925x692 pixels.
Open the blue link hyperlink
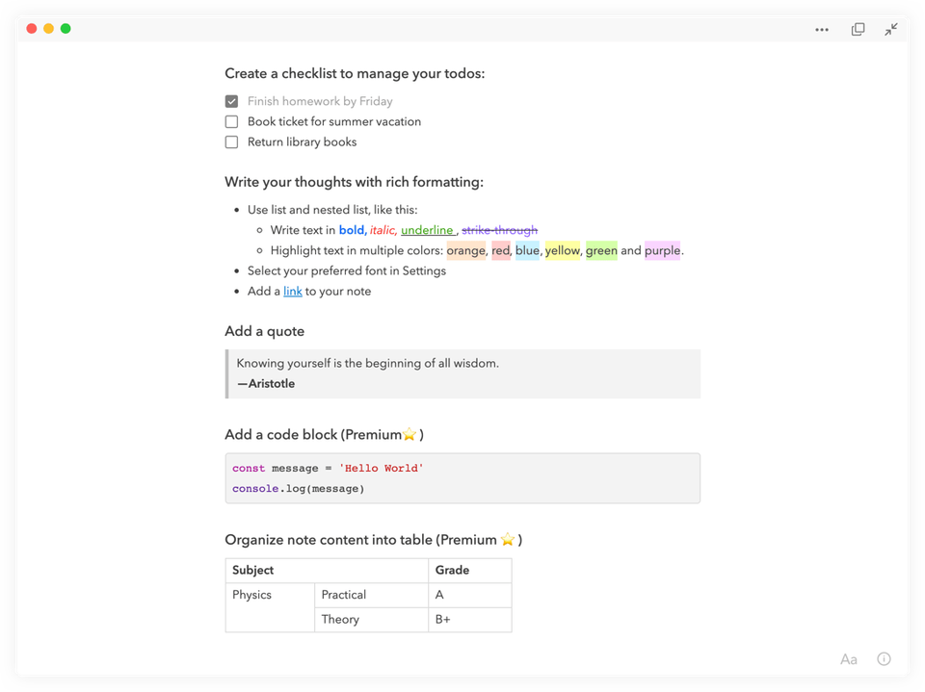click(x=292, y=291)
